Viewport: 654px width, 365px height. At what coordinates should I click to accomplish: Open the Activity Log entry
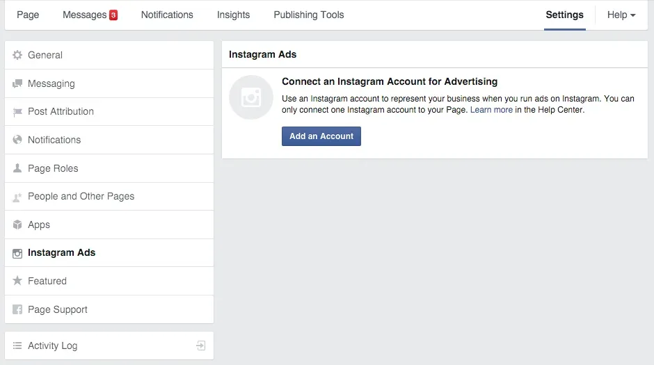coord(52,346)
